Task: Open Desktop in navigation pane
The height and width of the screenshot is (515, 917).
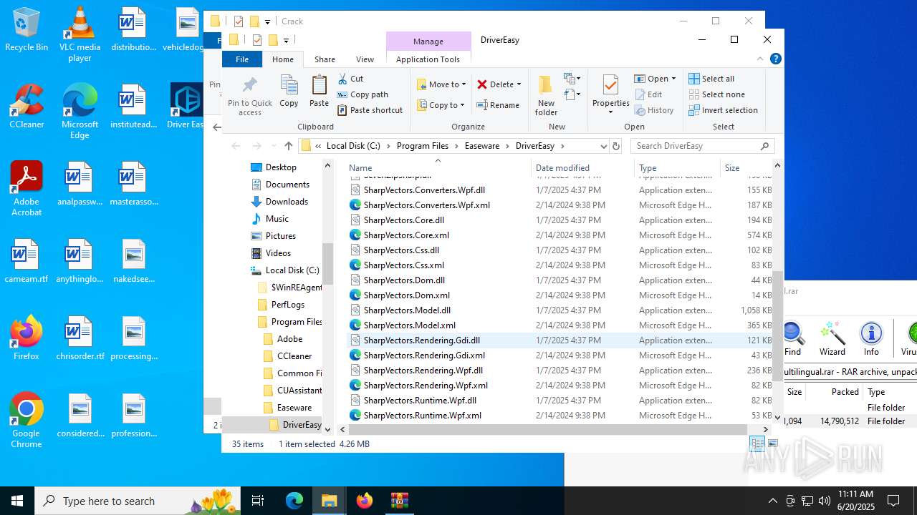Action: [x=281, y=167]
